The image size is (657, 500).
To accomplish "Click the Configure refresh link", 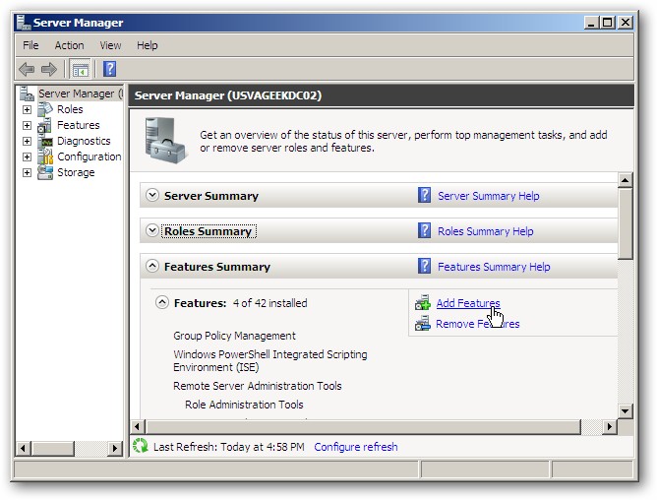I will pos(356,447).
